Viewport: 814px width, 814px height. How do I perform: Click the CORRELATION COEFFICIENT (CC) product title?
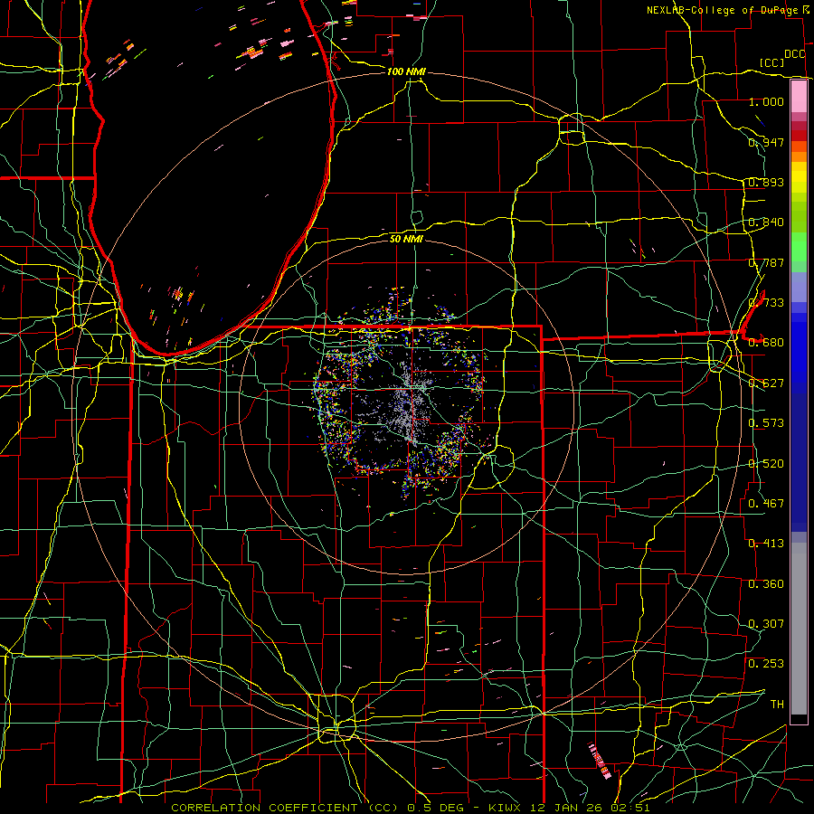tap(285, 808)
